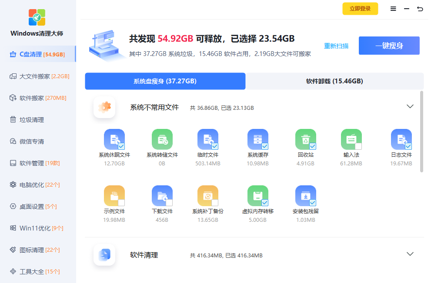This screenshot has height=283, width=431.
Task: Open 大文件搬家 in the sidebar
Action: [35, 76]
